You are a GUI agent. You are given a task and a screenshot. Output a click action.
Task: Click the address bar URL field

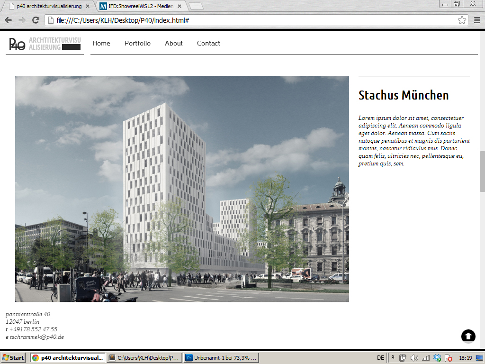[251, 20]
